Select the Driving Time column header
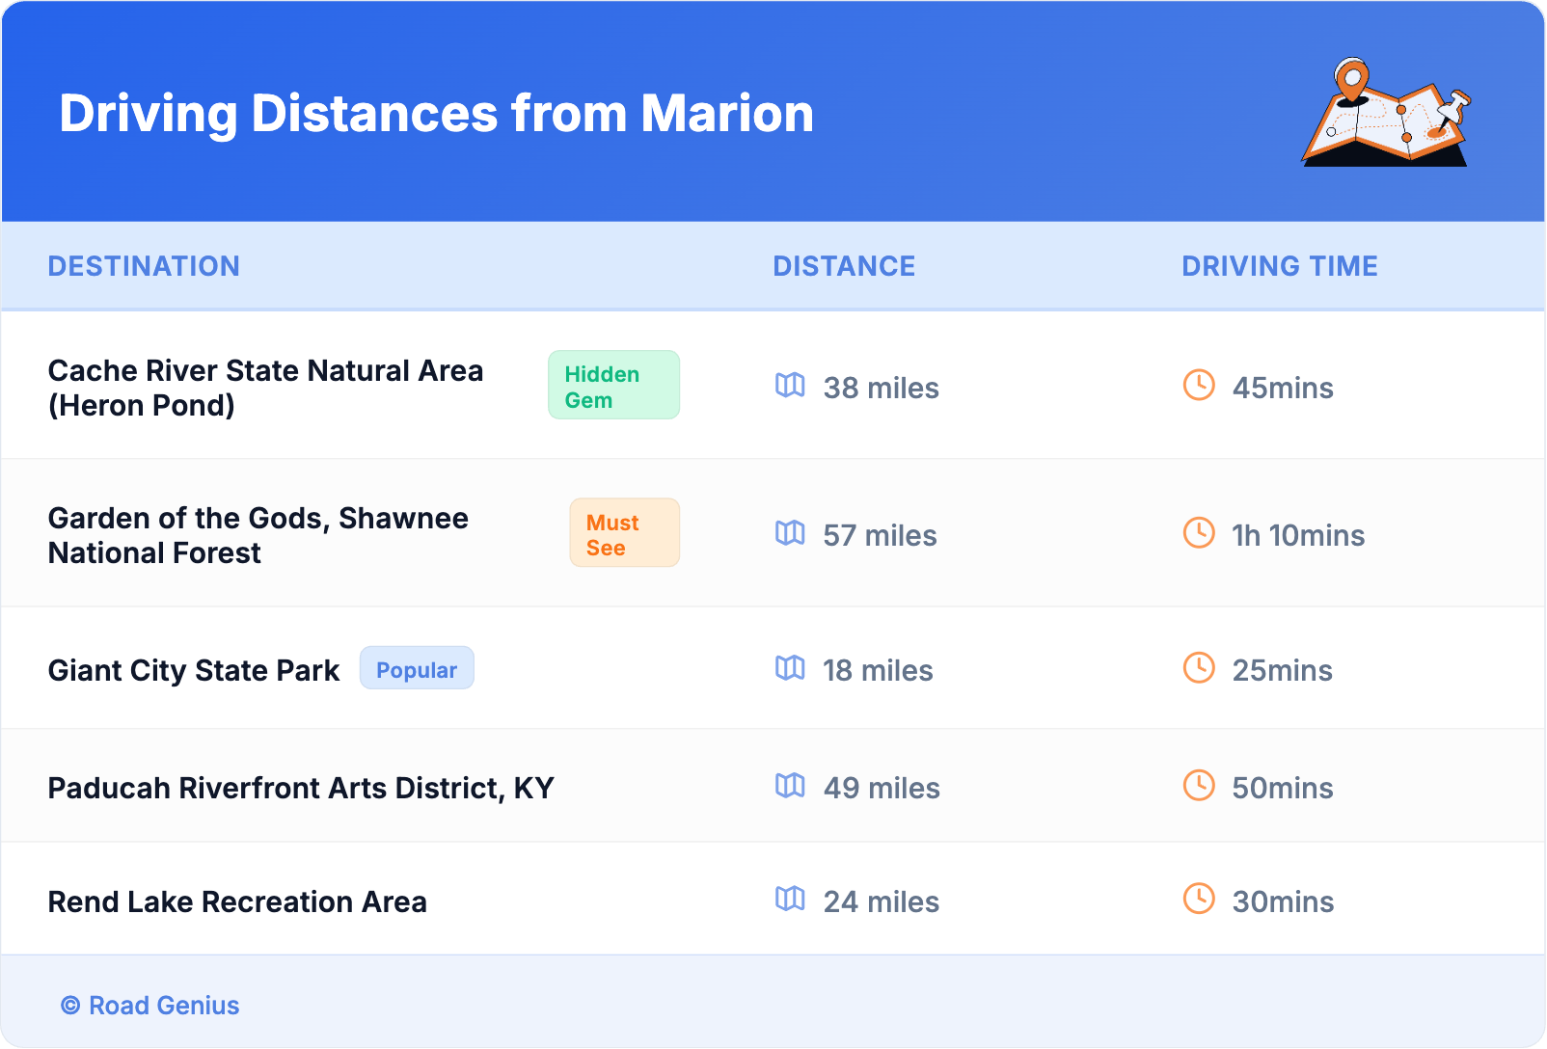Image resolution: width=1547 pixels, height=1049 pixels. [x=1279, y=266]
